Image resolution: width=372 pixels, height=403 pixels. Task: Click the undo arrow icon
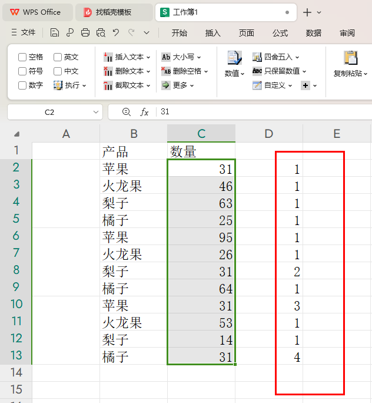pyautogui.click(x=116, y=33)
